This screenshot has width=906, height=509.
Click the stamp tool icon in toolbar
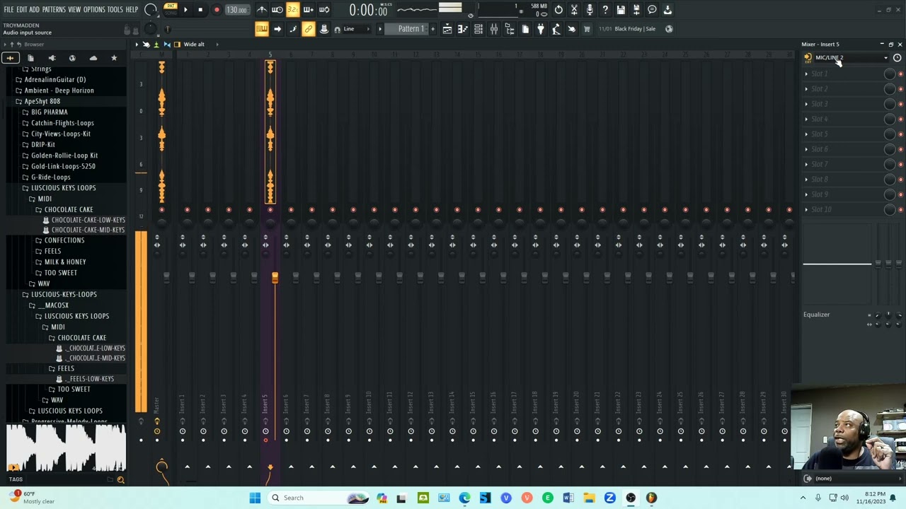click(323, 29)
